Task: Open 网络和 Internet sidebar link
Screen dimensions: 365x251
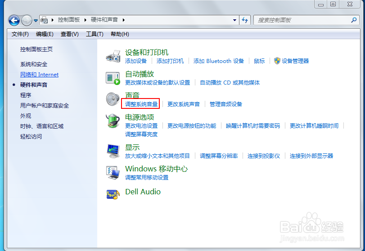Action: point(39,74)
